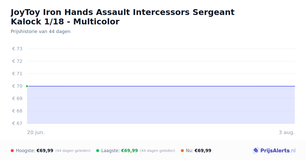Click the product title JoyToy Iron Hands heading
This screenshot has height=160, width=306.
(x=123, y=17)
